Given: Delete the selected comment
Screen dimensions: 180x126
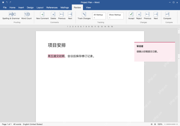Looking at the screenshot, I should click(53, 16).
